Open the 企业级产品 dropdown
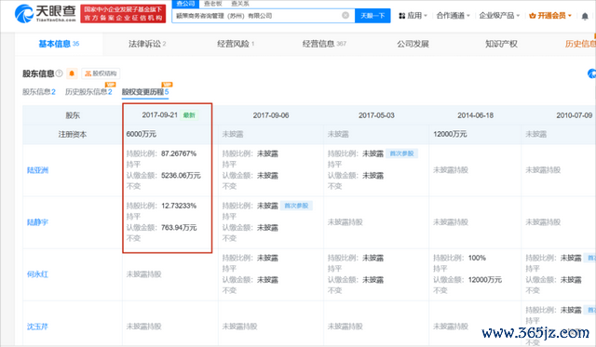Image resolution: width=596 pixels, height=347 pixels. (x=499, y=16)
